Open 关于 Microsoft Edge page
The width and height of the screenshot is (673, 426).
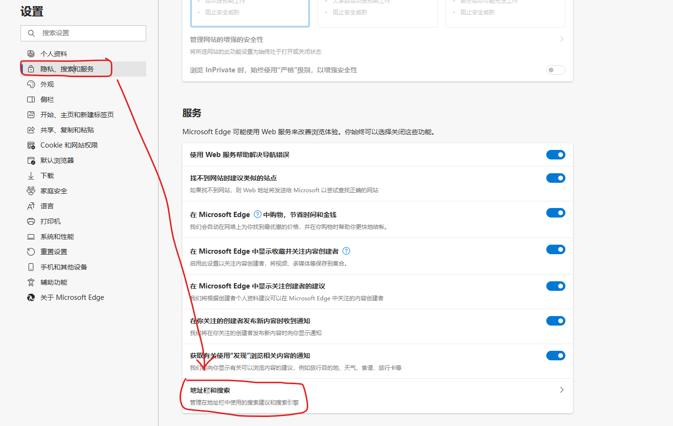[83, 297]
